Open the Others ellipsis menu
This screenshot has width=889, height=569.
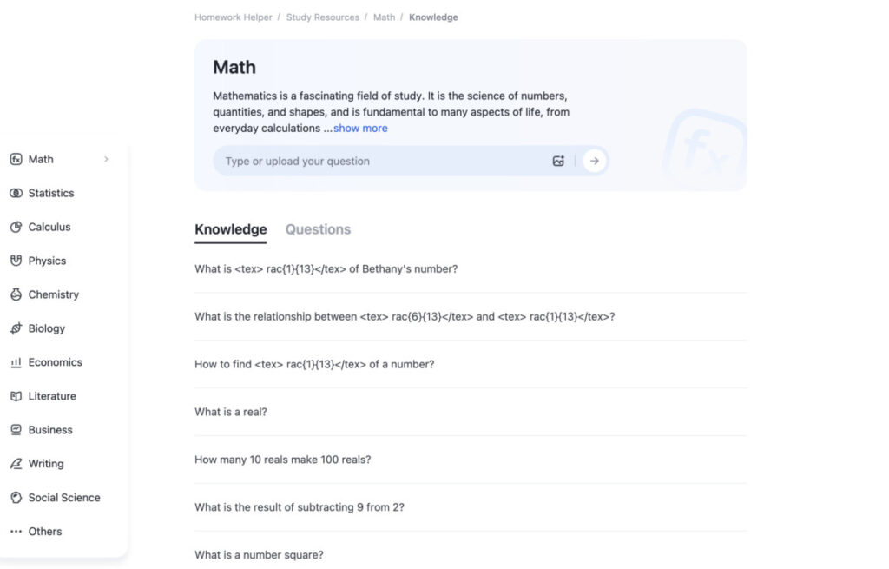(x=16, y=532)
